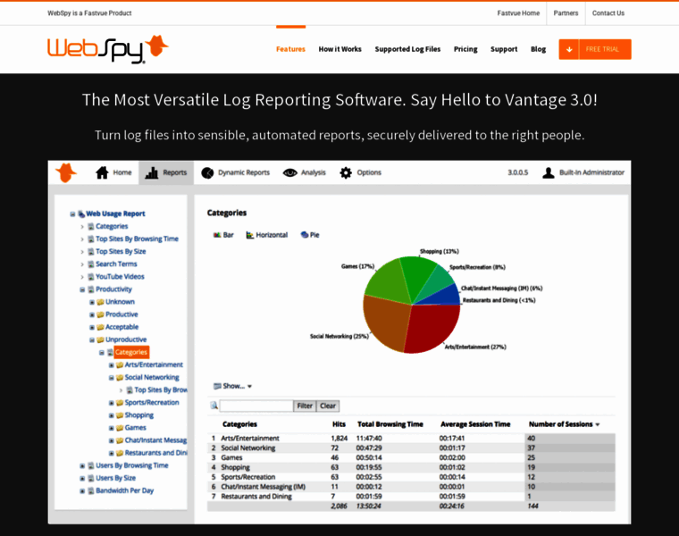
Task: Open the Show... dropdown arrow
Action: (x=250, y=386)
